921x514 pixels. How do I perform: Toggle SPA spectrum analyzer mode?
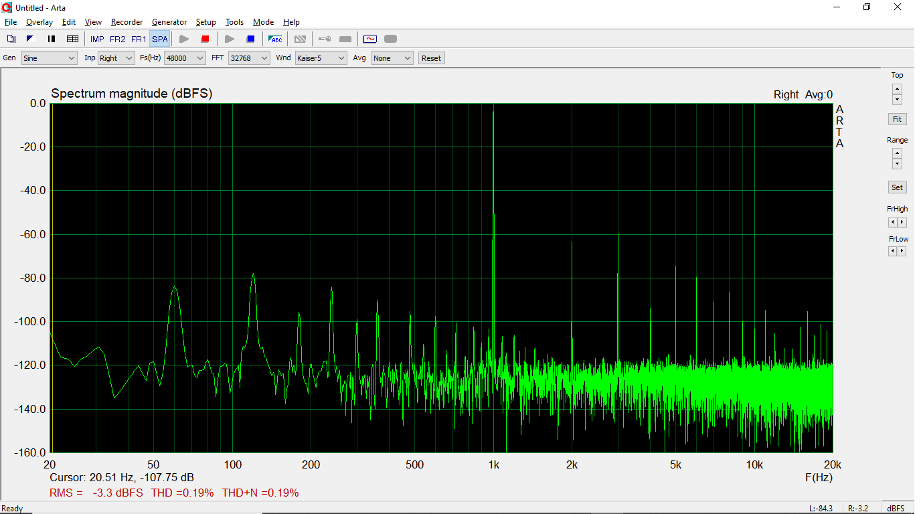pyautogui.click(x=160, y=39)
